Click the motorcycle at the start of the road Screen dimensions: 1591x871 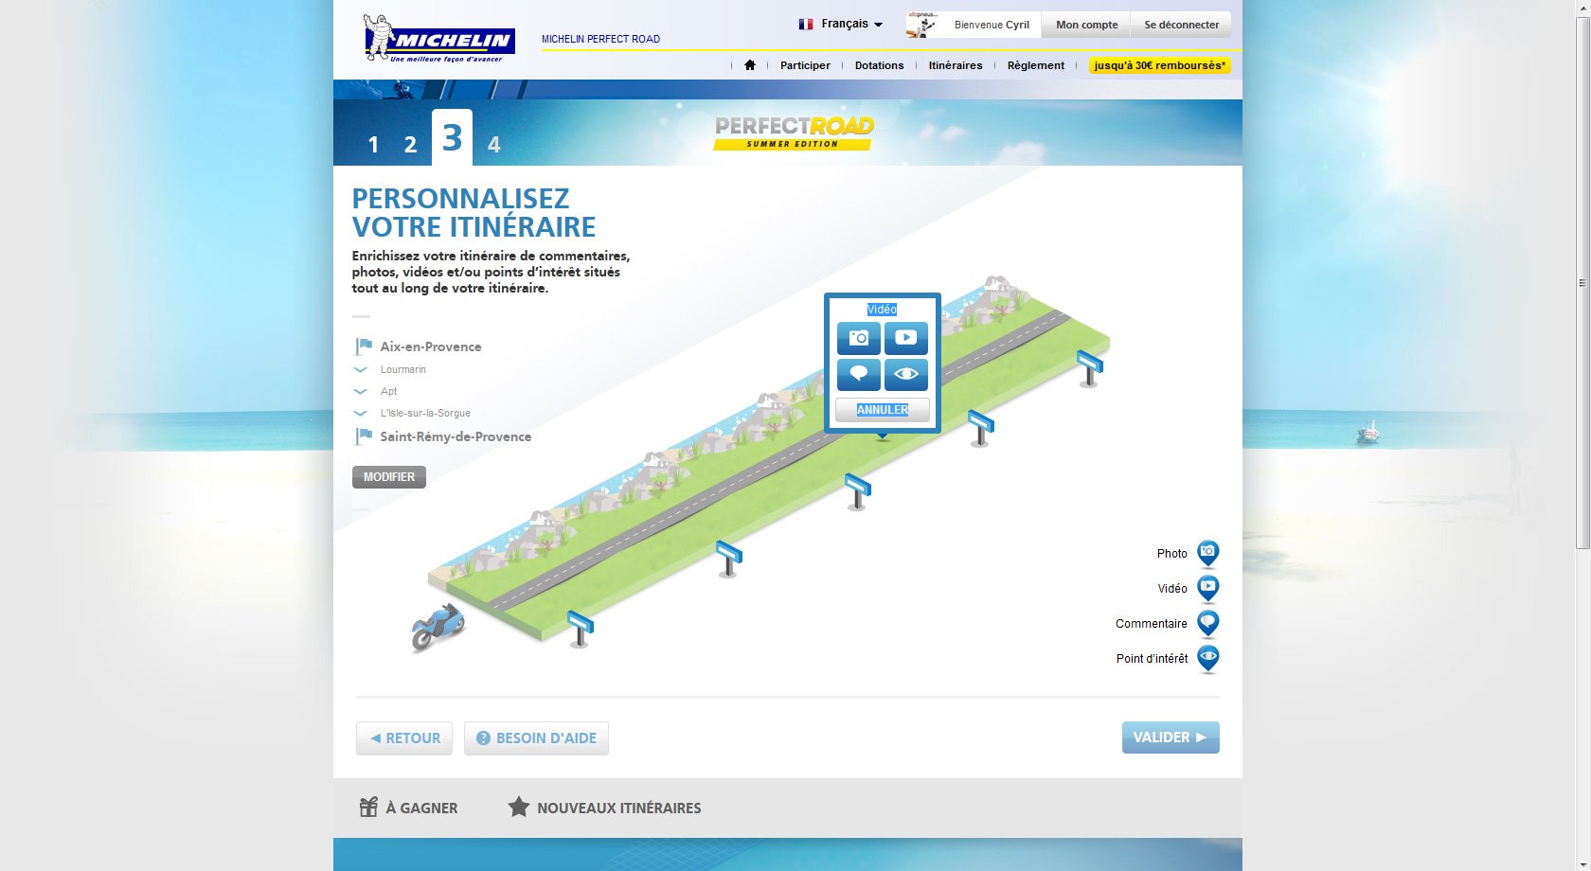(x=438, y=627)
